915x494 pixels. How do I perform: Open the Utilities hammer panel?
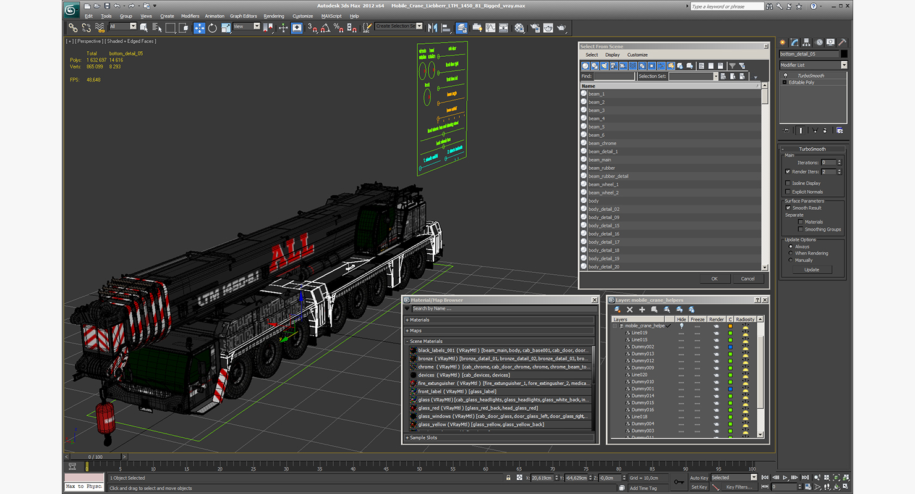[842, 43]
